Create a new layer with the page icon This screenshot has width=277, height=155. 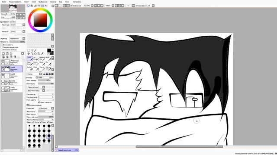coord(3,53)
